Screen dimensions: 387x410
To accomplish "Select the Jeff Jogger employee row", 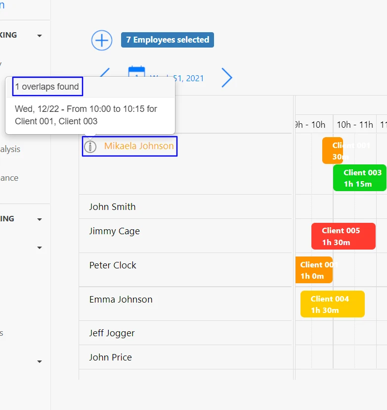I will [x=112, y=333].
